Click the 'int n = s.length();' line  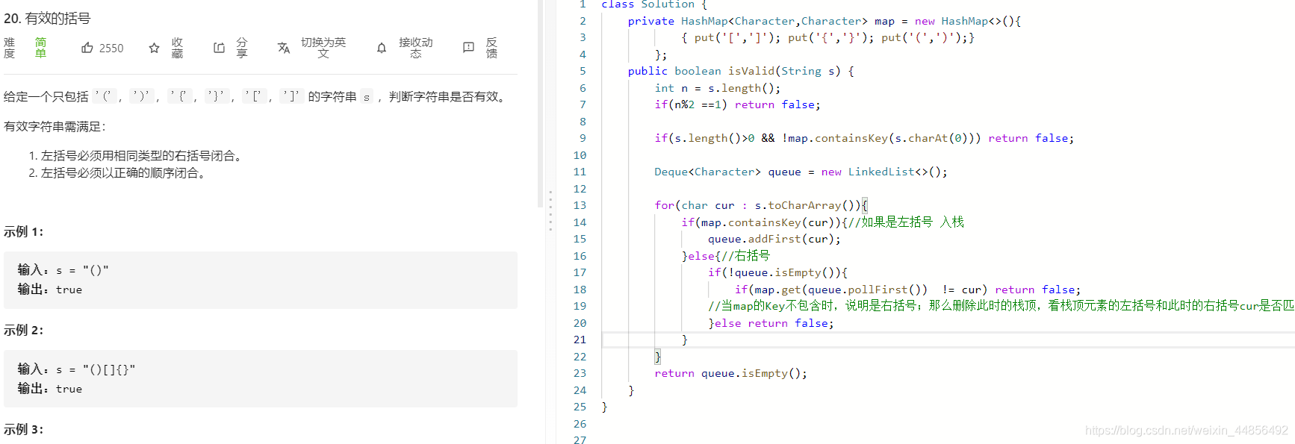point(717,88)
